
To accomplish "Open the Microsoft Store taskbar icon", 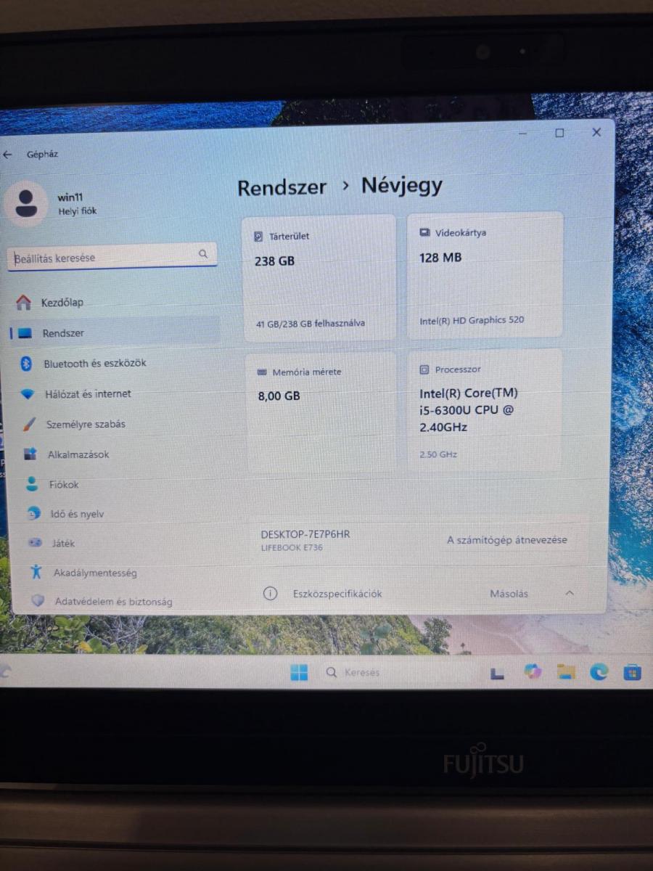I will click(632, 673).
